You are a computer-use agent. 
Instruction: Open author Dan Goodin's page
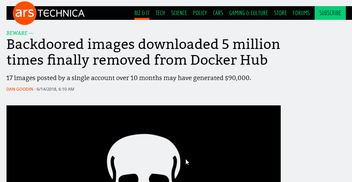pos(20,89)
